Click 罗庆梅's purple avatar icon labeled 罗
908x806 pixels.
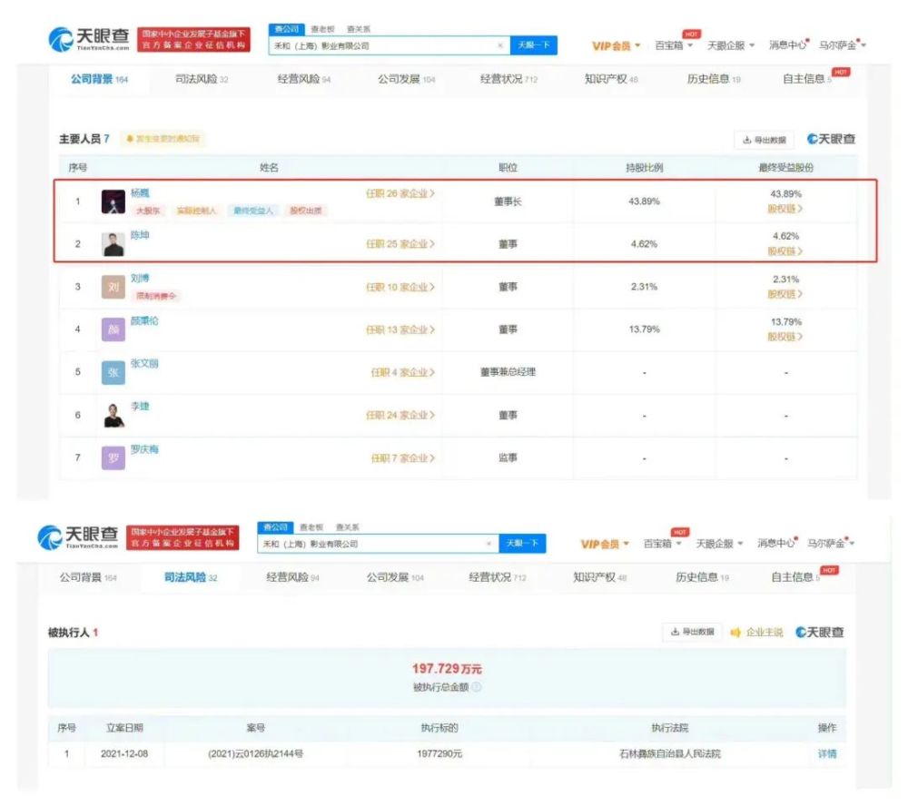(113, 458)
